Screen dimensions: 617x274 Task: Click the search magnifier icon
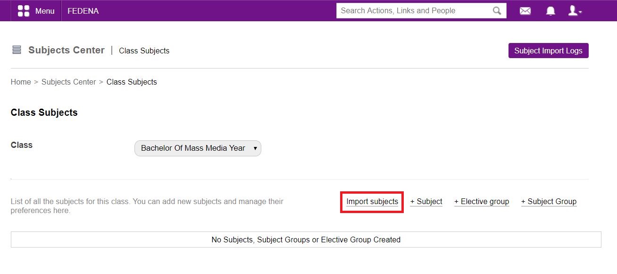[x=497, y=11]
